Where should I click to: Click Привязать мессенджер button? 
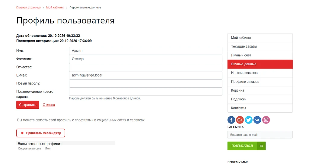41,133
